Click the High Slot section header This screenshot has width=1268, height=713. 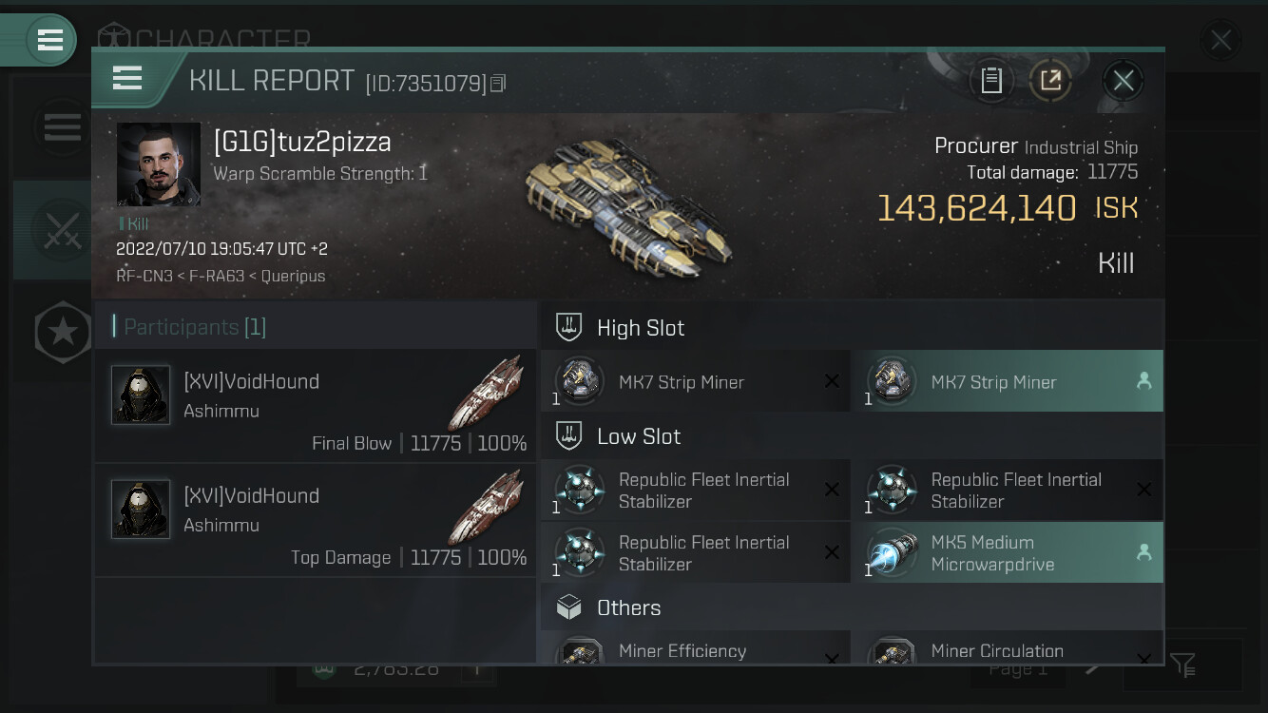640,328
